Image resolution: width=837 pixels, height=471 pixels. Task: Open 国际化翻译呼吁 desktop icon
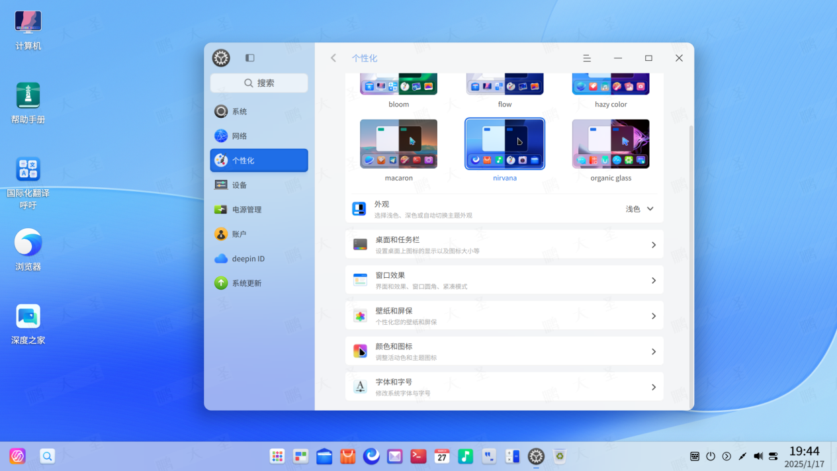coord(28,183)
